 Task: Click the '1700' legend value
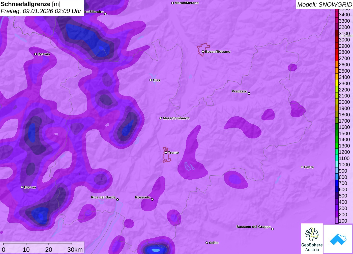coord(344,121)
